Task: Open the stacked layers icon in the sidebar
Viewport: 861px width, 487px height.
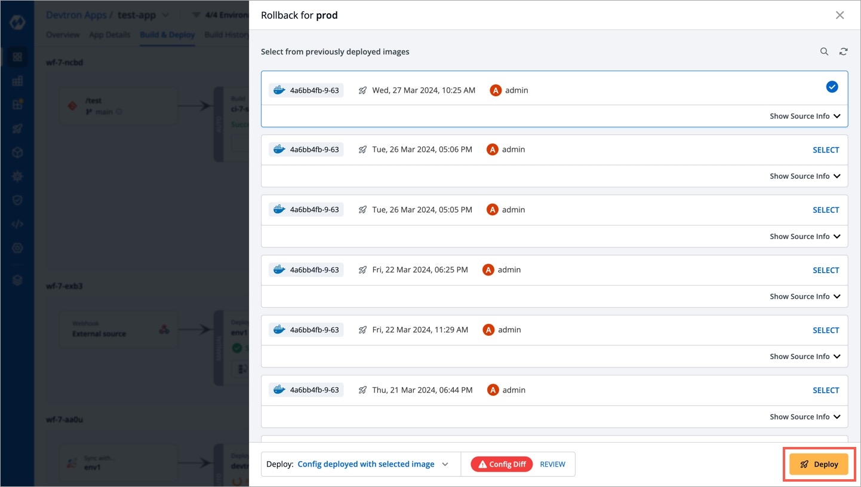Action: 17,280
